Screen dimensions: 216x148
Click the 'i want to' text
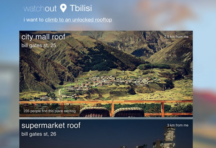[34, 20]
